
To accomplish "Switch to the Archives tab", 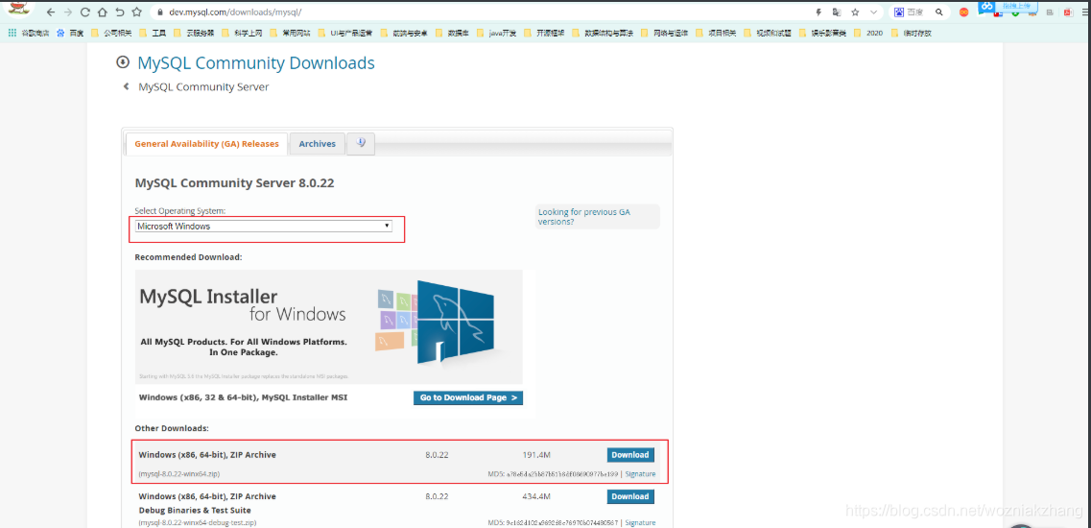I will tap(318, 143).
